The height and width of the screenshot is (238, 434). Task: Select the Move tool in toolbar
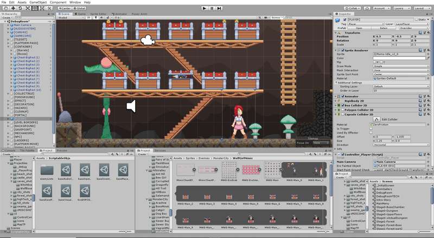[13, 8]
